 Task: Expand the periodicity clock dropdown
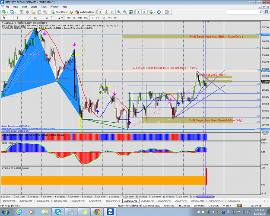[162, 12]
